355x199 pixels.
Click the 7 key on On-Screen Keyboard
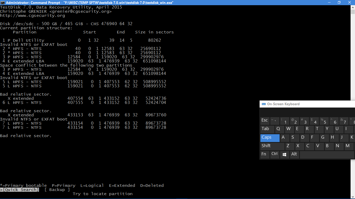[344, 121]
